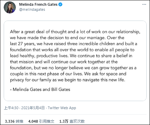The height and width of the screenshot is (125, 150).
Task: Open the three-dot more options menu
Action: (144, 4)
